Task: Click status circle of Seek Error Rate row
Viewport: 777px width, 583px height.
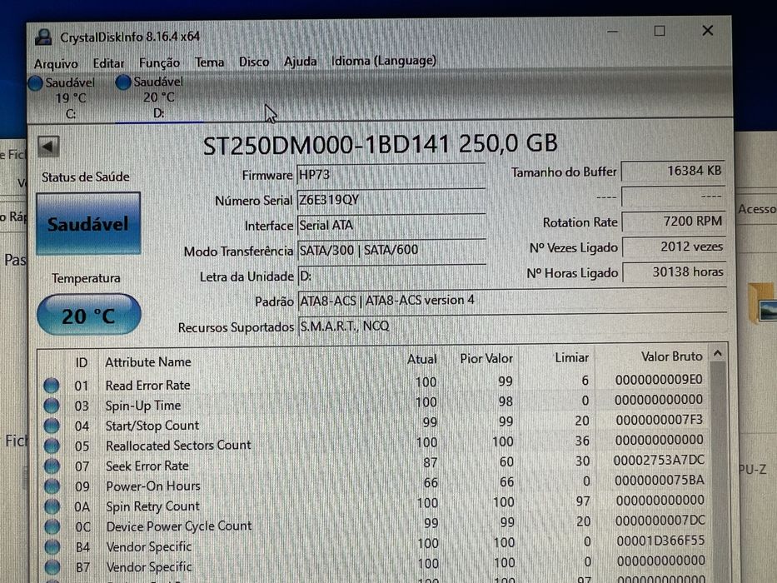Action: pyautogui.click(x=52, y=466)
